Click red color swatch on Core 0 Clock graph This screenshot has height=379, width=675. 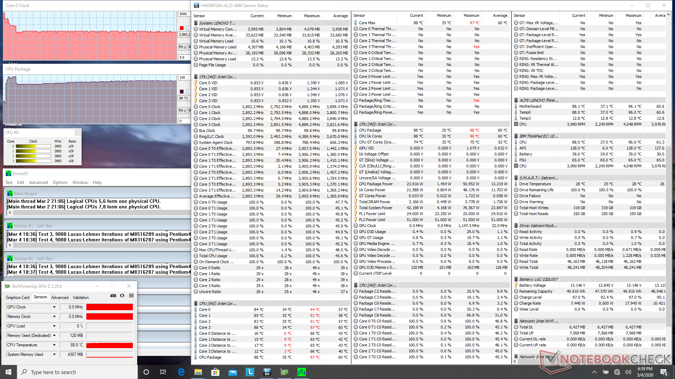[x=182, y=28]
